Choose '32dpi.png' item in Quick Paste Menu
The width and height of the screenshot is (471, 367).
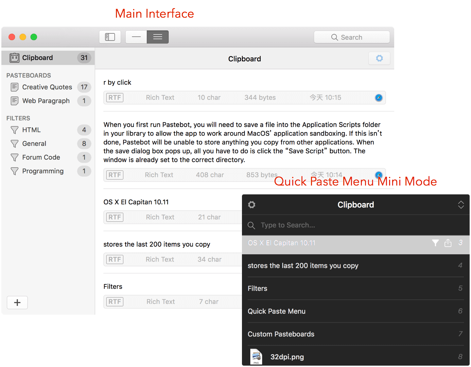tap(356, 356)
